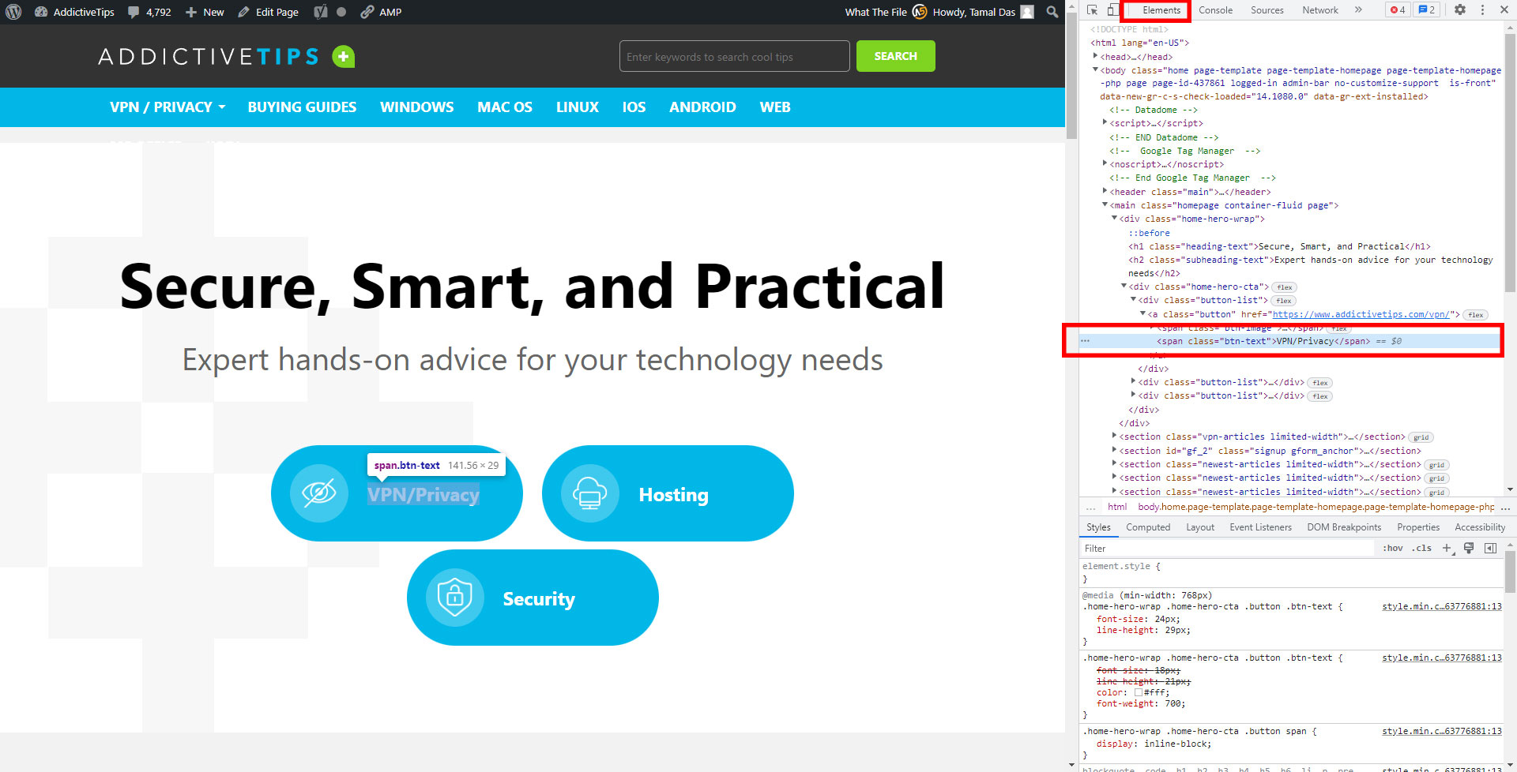Click the What The File item

point(885,12)
